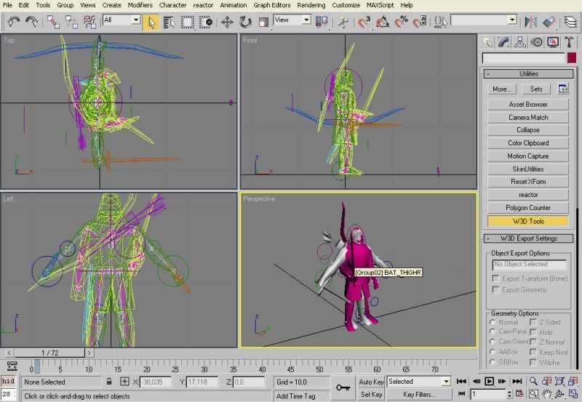
Task: Click the Select and Manipulate icon
Action: tap(343, 23)
